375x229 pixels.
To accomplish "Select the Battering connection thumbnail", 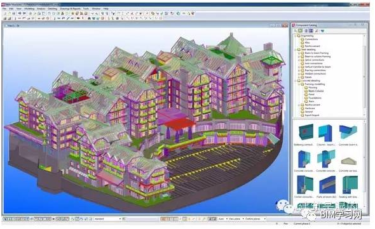I will [x=306, y=132].
